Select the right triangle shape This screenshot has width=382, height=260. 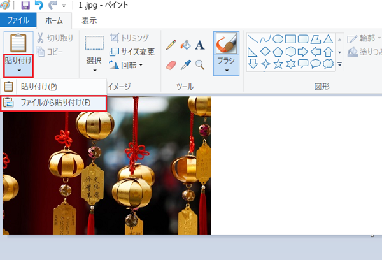(x=252, y=52)
